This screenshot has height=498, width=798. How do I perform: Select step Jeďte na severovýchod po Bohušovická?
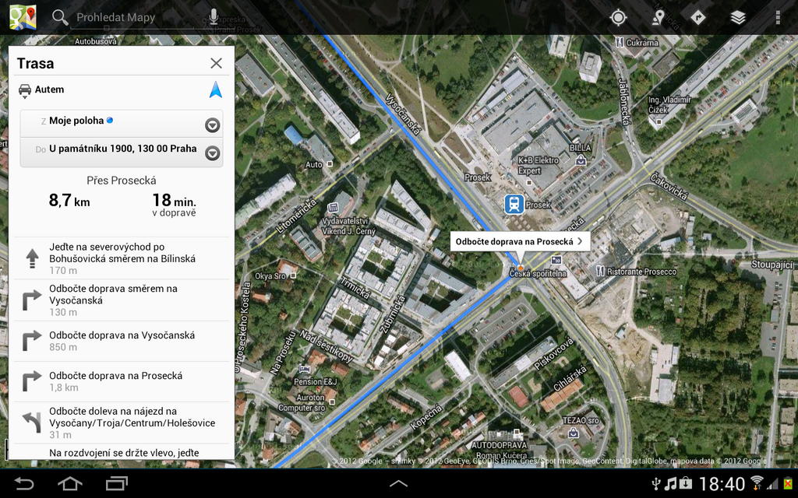pos(121,258)
